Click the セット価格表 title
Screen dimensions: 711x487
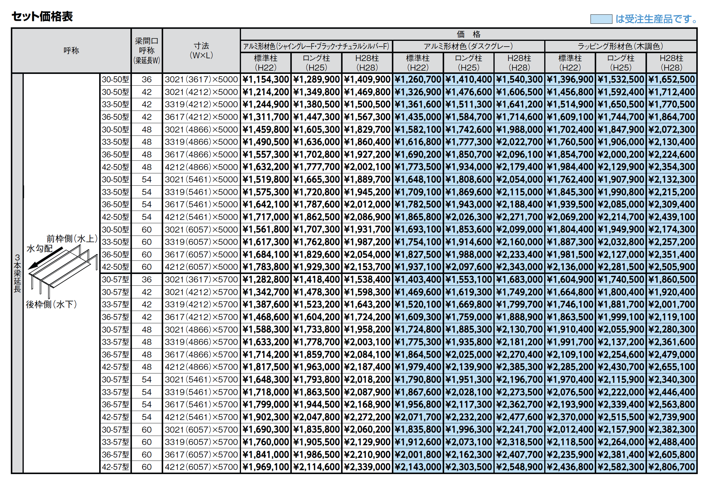click(x=42, y=17)
